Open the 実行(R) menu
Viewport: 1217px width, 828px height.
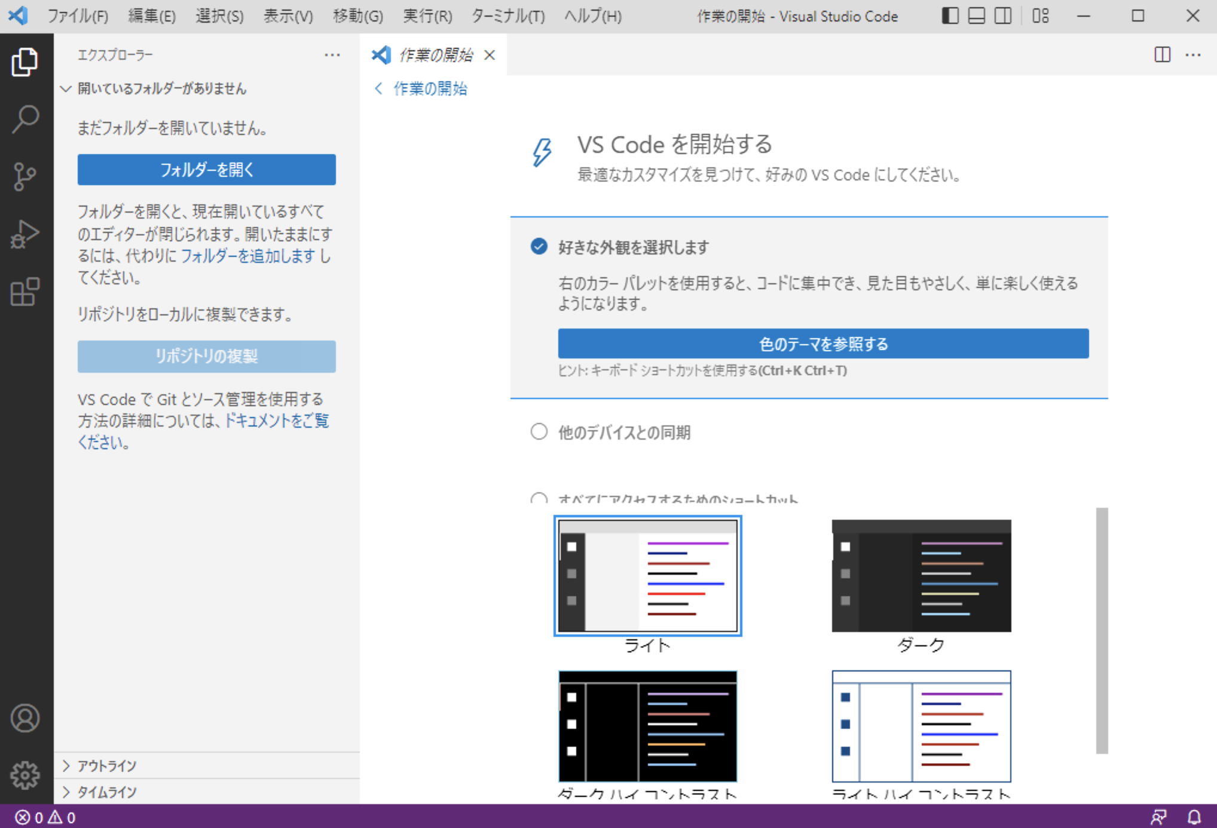coord(427,16)
